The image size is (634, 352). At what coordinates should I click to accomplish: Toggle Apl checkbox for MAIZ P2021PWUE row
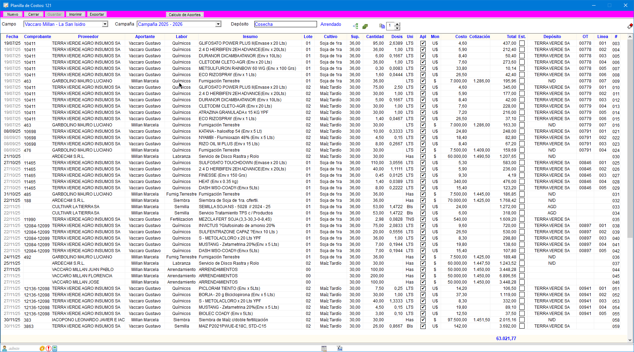pyautogui.click(x=423, y=326)
